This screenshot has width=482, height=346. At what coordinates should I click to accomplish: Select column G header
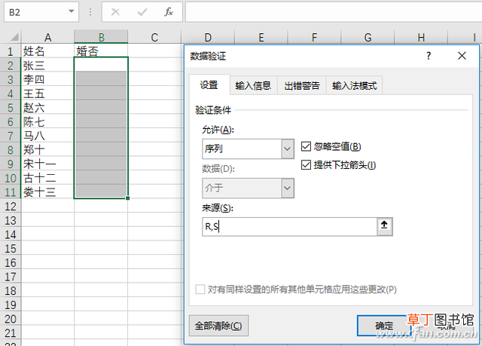pos(368,37)
